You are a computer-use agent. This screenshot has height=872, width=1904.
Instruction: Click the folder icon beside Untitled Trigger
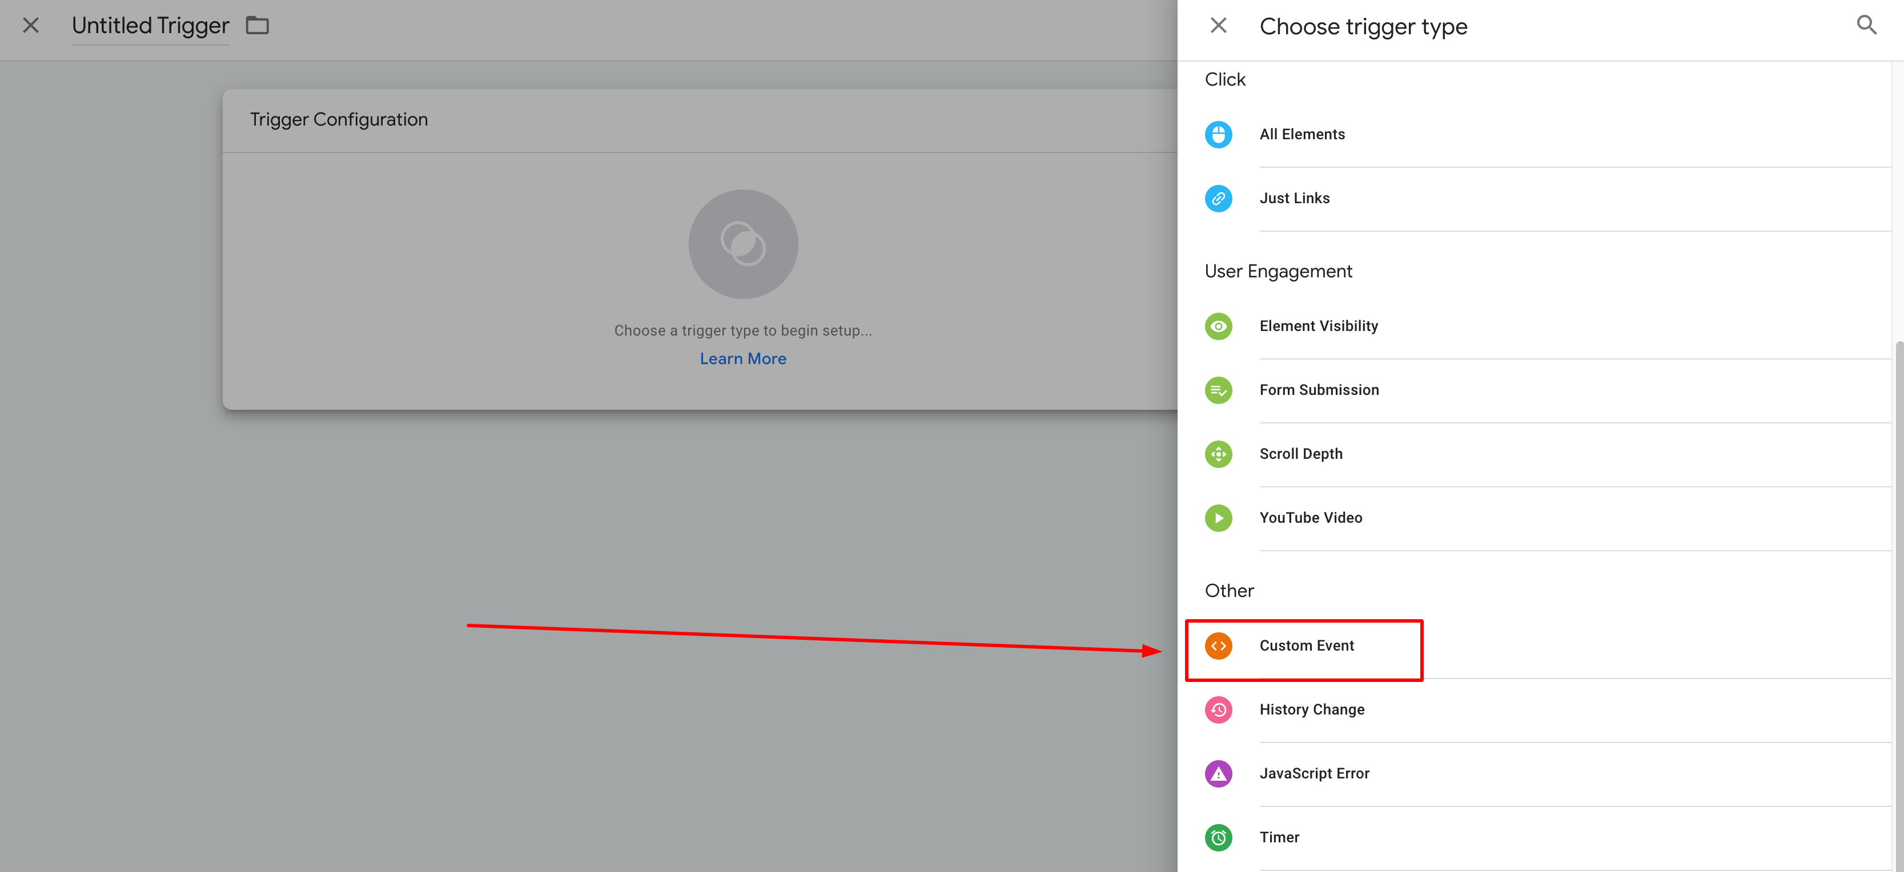(257, 26)
